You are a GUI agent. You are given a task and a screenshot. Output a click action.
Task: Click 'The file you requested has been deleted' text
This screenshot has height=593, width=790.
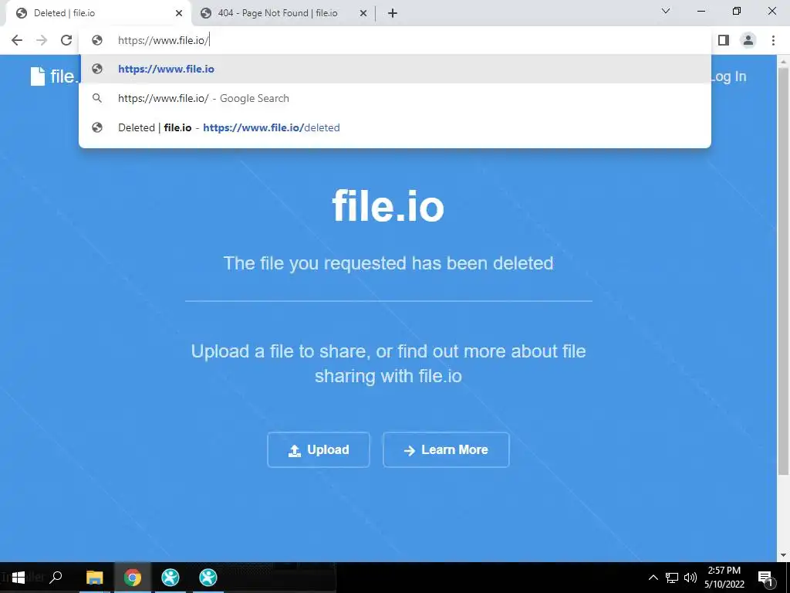388,263
